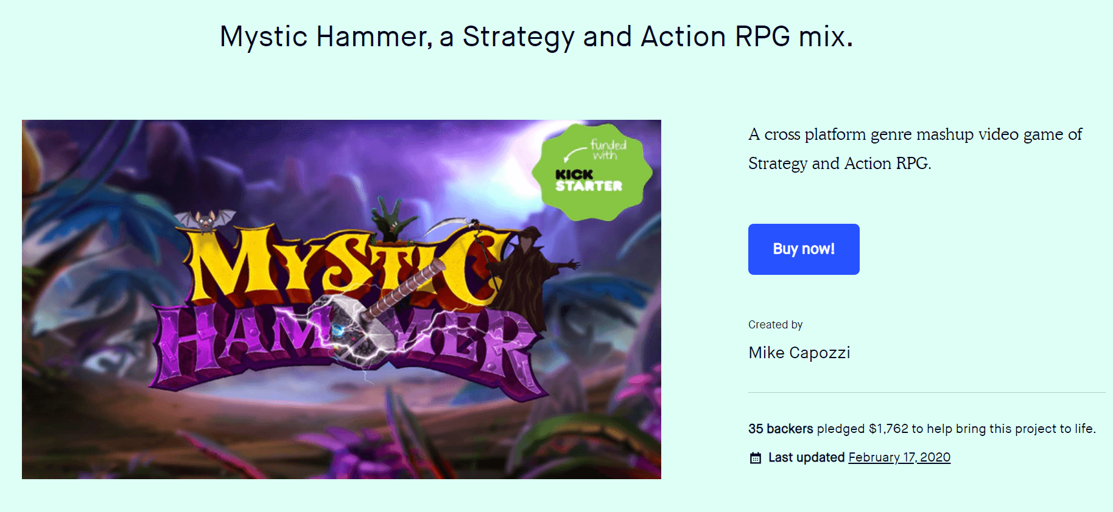Screen dimensions: 1113x512
Task: Open the February 17, 2020 update link
Action: (899, 457)
